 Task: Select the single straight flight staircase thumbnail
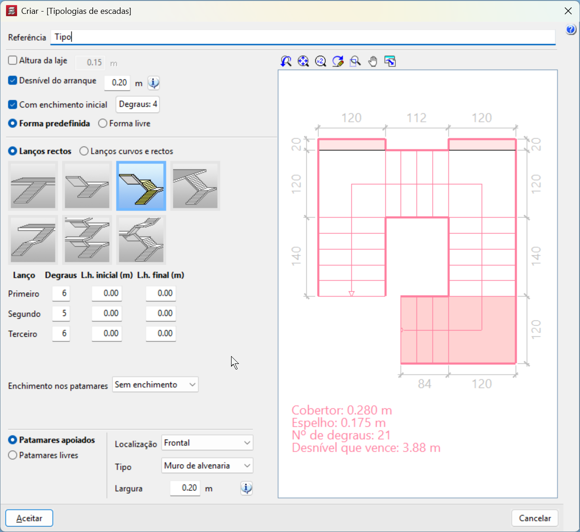[33, 186]
